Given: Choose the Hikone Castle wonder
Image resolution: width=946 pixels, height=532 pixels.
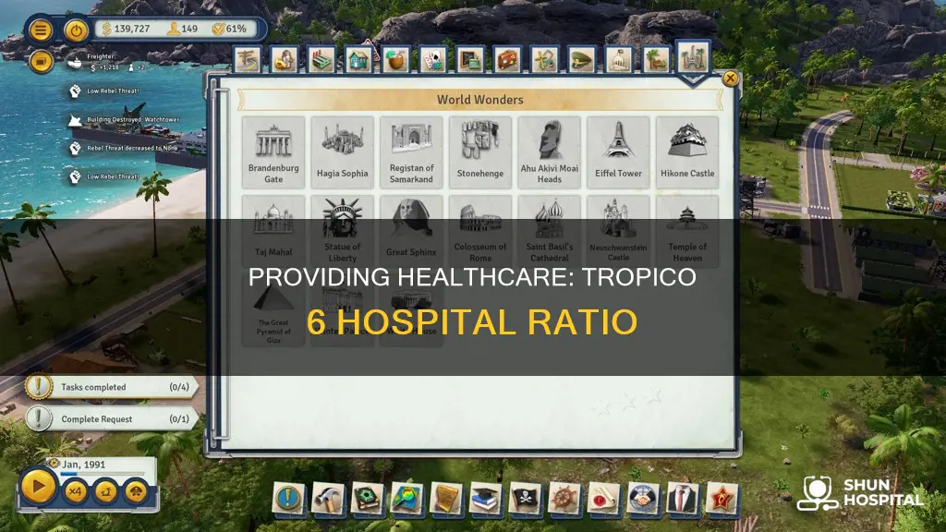Looking at the screenshot, I should (x=686, y=152).
